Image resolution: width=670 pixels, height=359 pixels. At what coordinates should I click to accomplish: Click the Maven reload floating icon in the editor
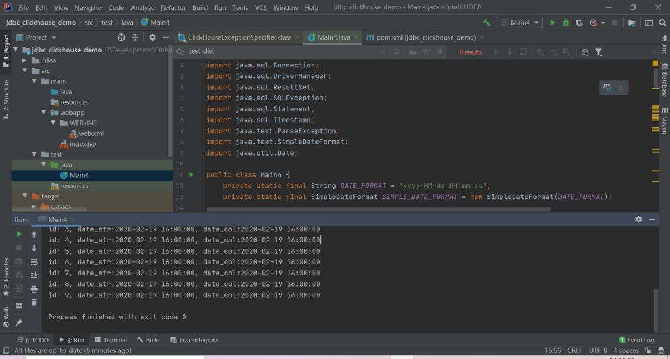click(x=607, y=88)
